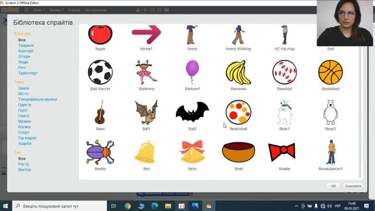
Task: Choose the Bowl sprite
Action: point(238,152)
